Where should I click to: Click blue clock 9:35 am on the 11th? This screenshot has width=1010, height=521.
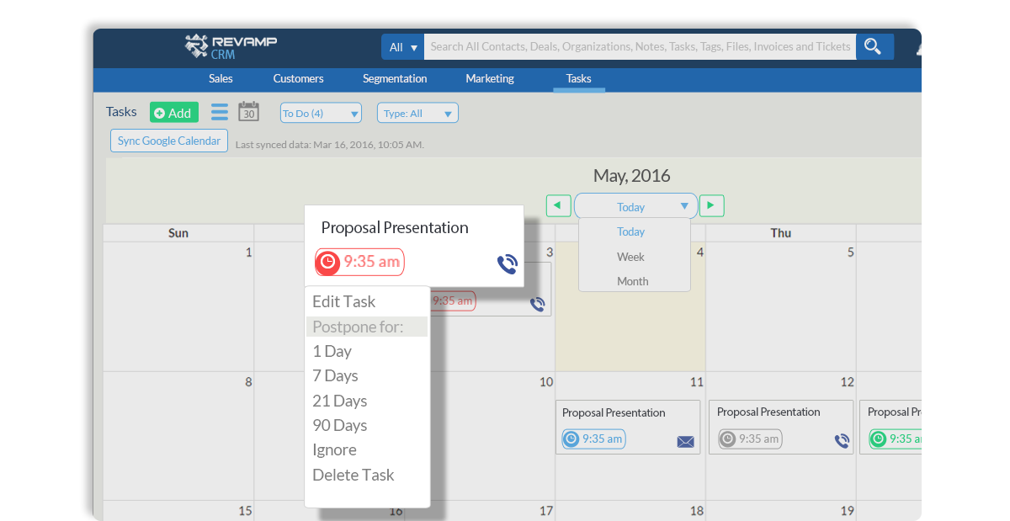593,439
